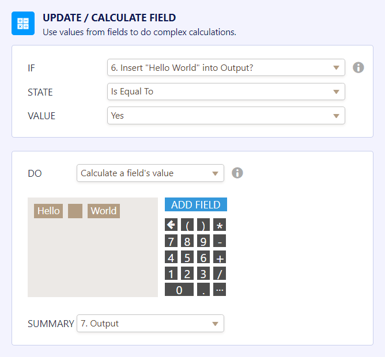Click the info icon next to DO dropdown

click(237, 173)
